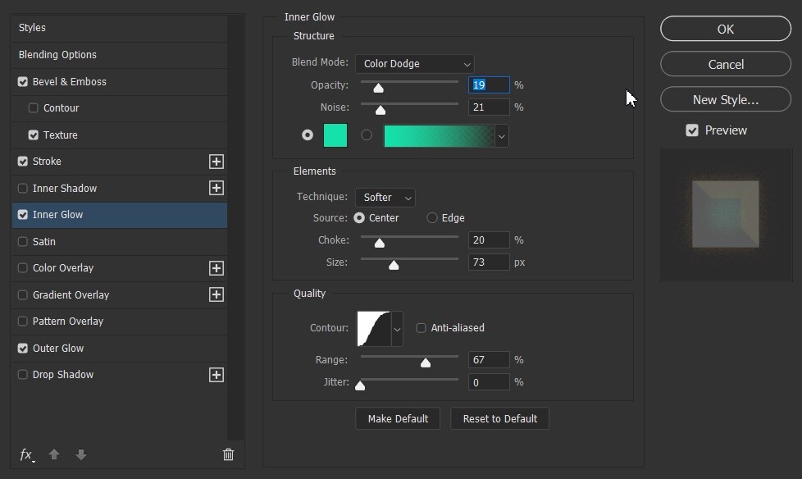
Task: Move effect up with arrow icon
Action: click(54, 454)
